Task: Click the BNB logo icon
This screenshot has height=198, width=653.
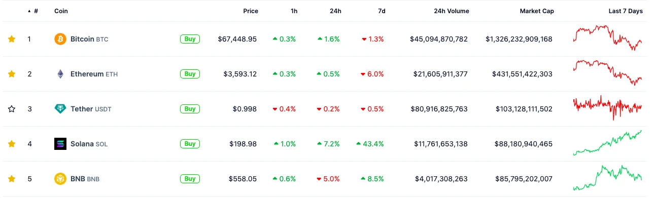Action: pos(60,179)
